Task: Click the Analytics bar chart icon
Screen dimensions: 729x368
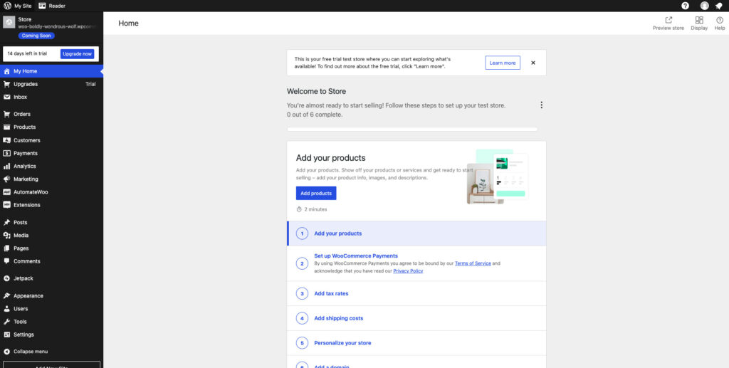Action: pos(6,167)
